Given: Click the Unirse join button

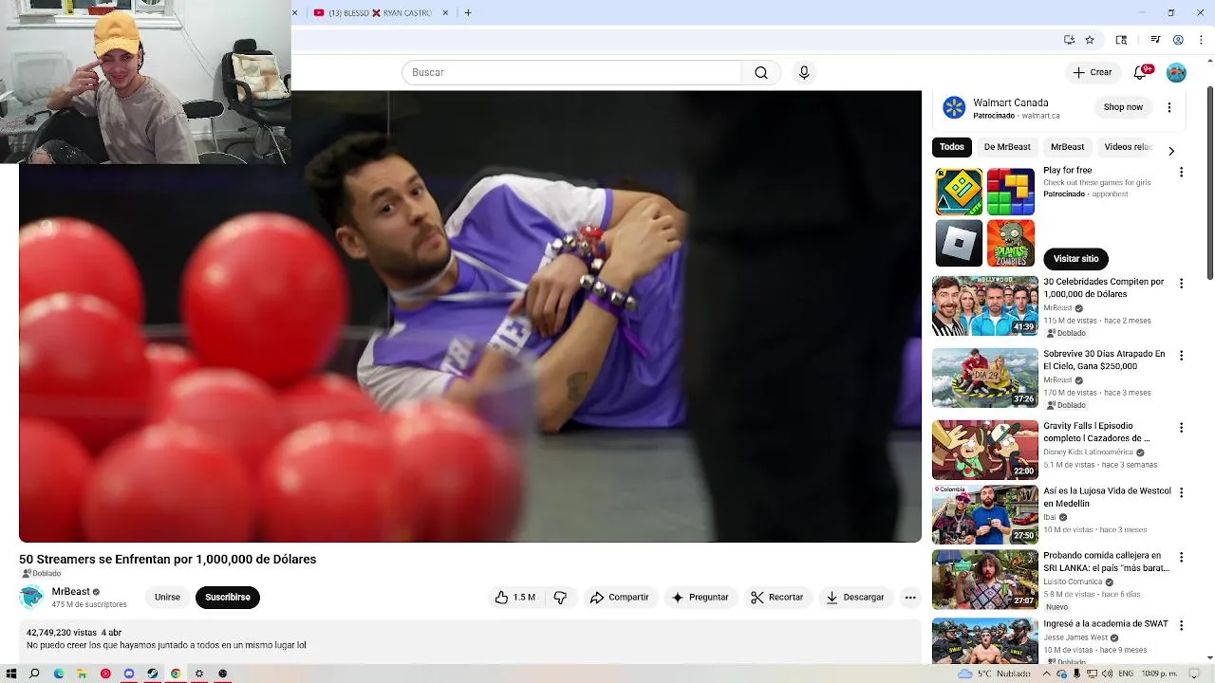Looking at the screenshot, I should tap(167, 598).
